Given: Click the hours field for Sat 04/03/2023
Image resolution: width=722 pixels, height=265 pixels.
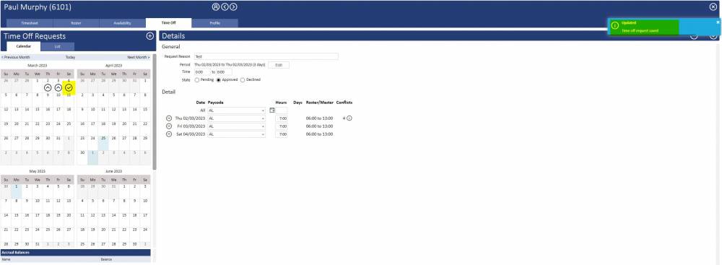Looking at the screenshot, I should 282,134.
